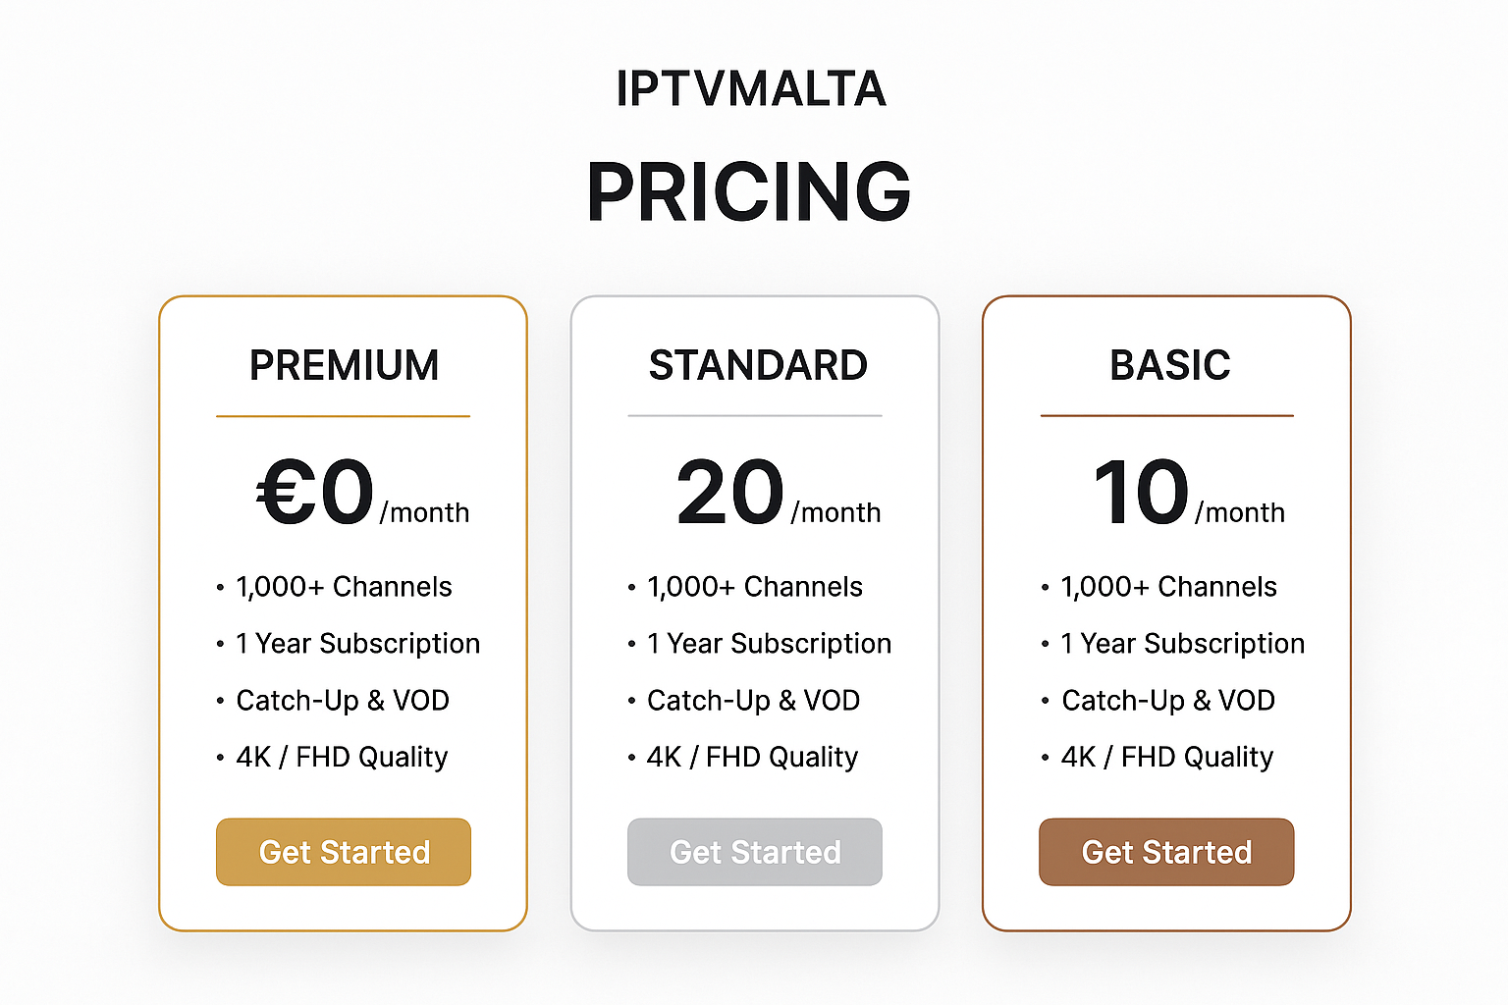Click Get Started on the Standard plan
The image size is (1508, 1005).
[x=755, y=852]
